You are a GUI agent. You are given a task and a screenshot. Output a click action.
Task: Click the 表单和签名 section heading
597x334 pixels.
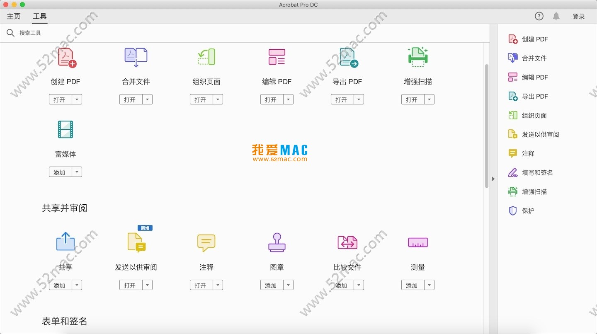point(65,321)
